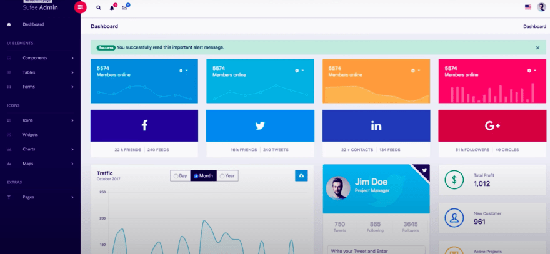Open Widgets in the sidebar
The height and width of the screenshot is (254, 550).
pyautogui.click(x=30, y=135)
